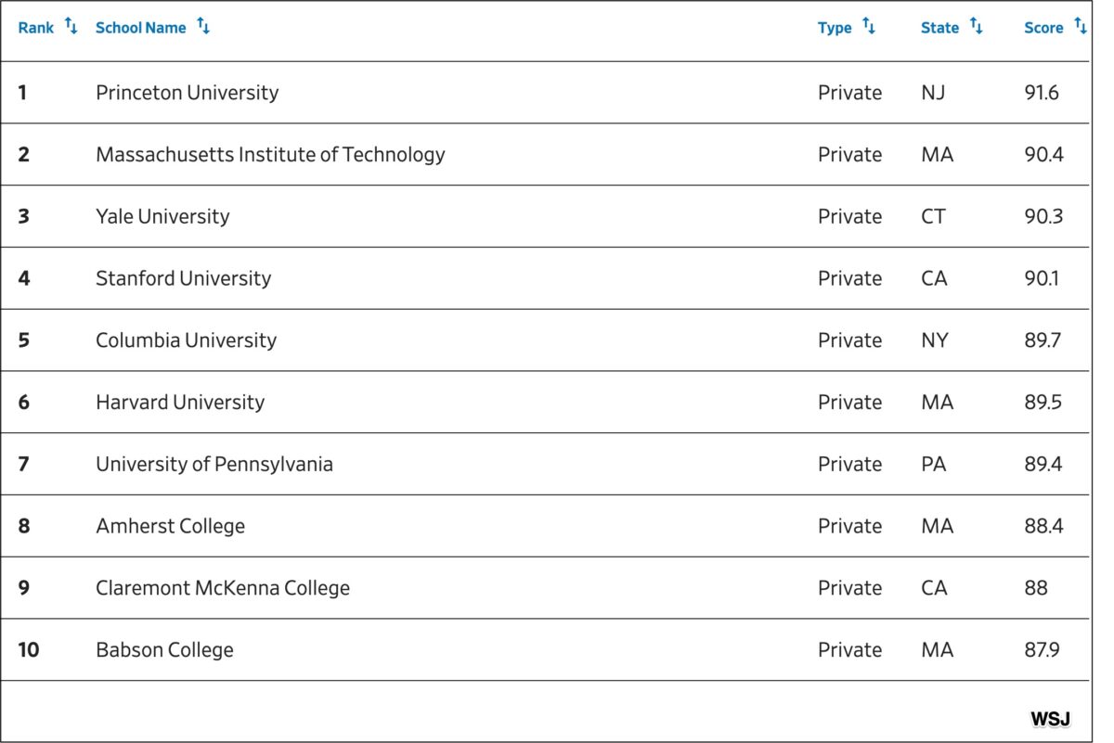Select the Score column header

point(1043,28)
